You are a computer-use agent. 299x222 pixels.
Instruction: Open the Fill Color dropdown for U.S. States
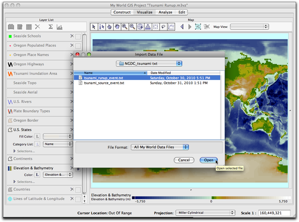[58, 136]
